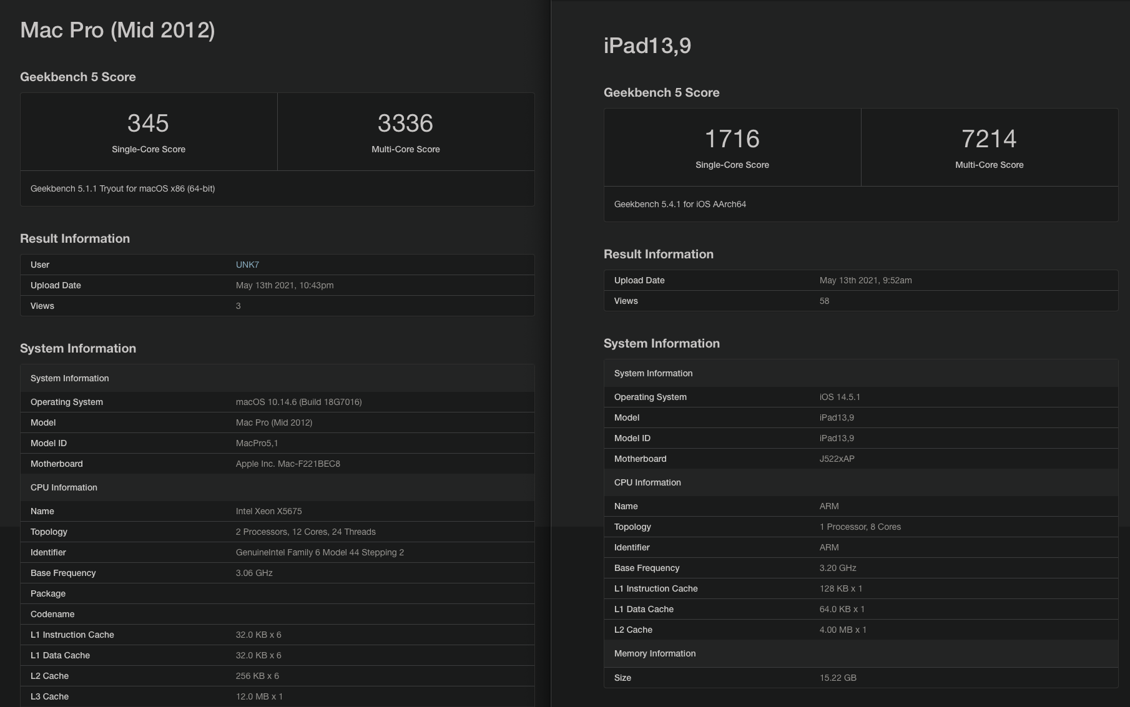The width and height of the screenshot is (1130, 707).
Task: Click the Intel Xeon X5675 CPU name
Action: click(268, 511)
